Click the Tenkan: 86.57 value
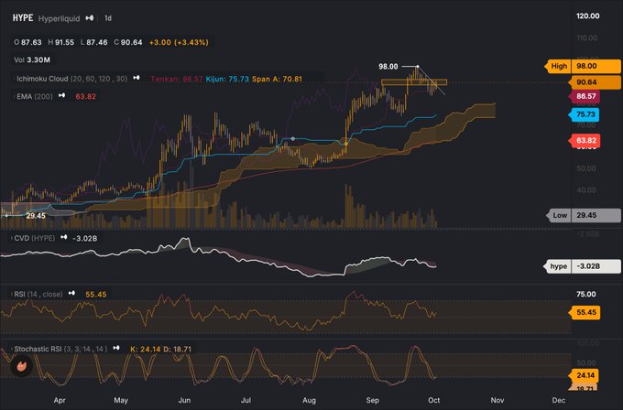 coord(177,79)
